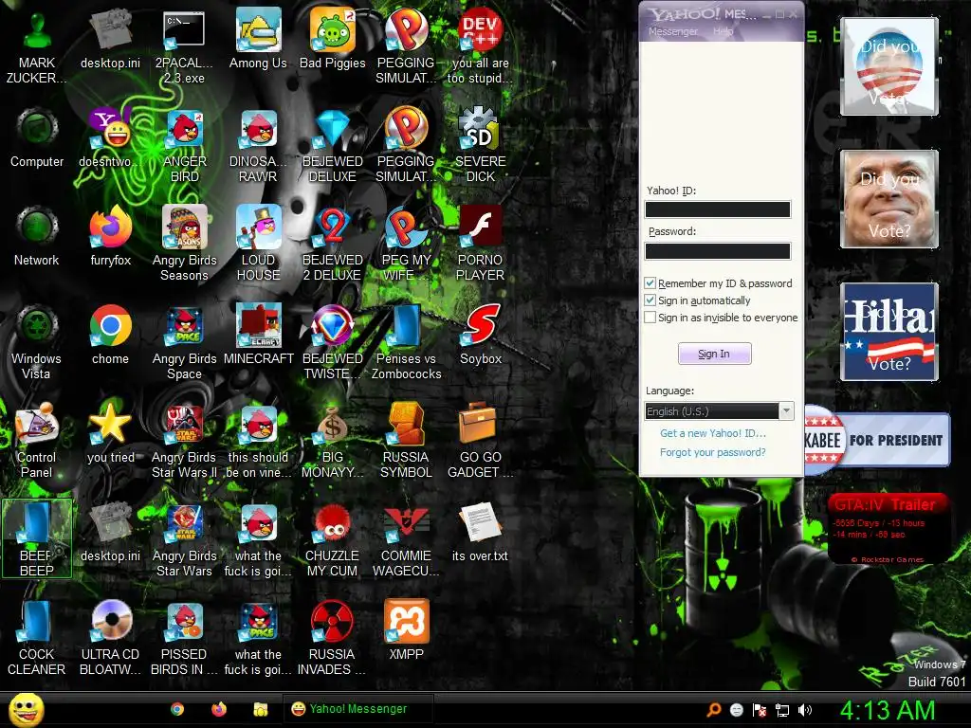Click the orange search tray icon
Screen dimensions: 971x728
click(x=713, y=710)
